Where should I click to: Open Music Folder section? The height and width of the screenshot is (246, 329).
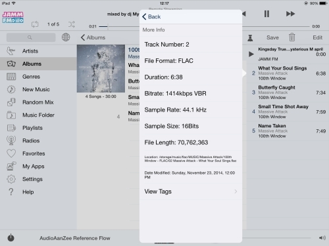(x=38, y=115)
